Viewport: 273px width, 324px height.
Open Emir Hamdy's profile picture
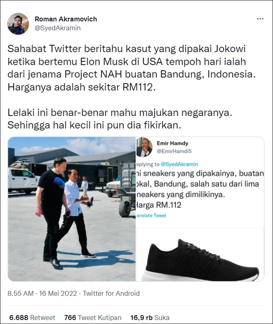(144, 147)
